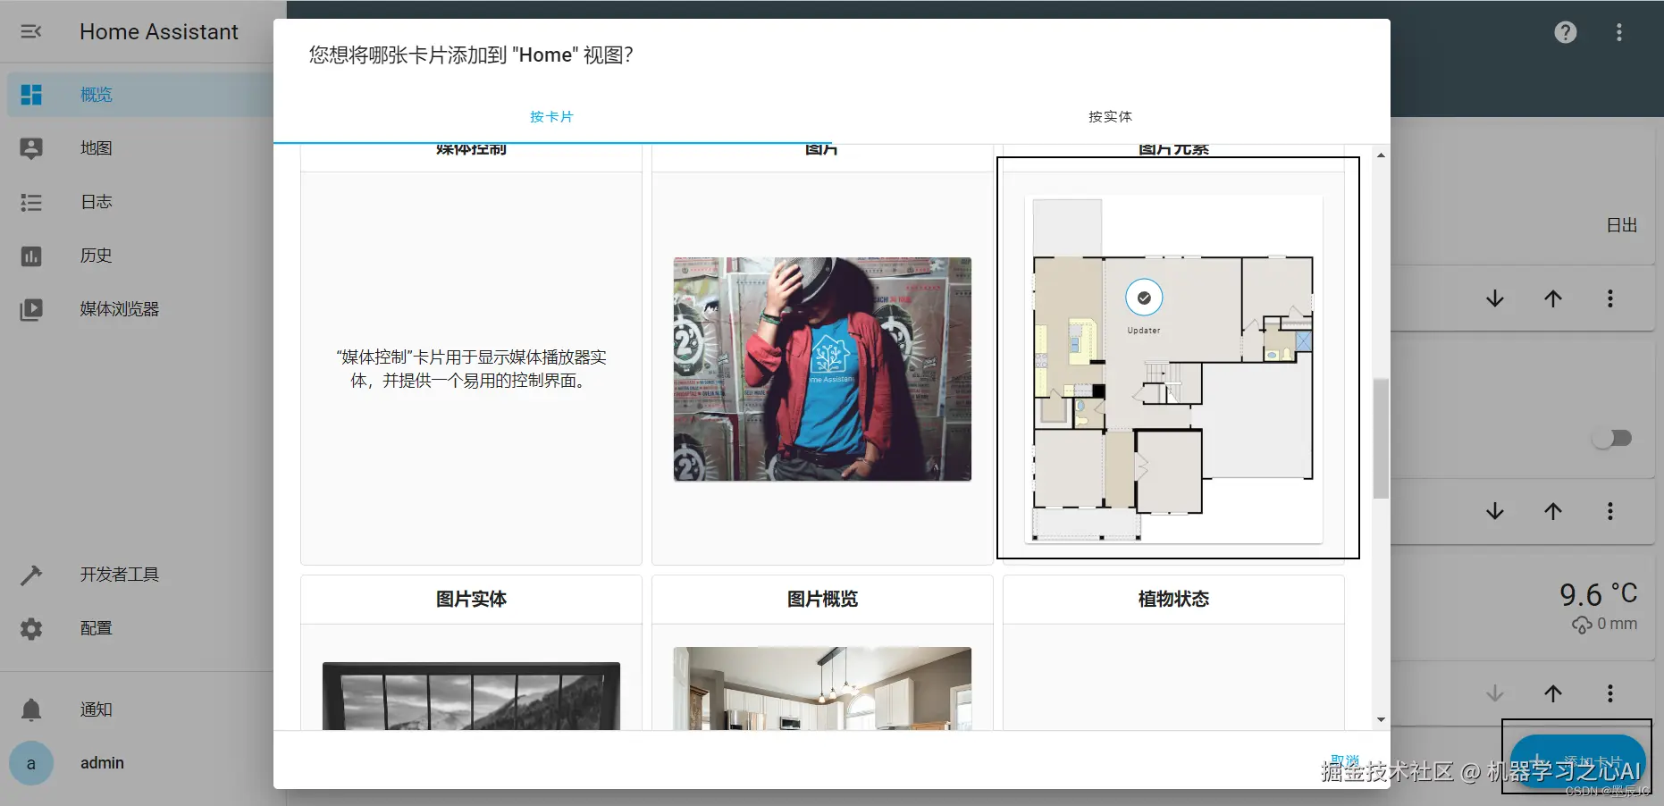Click the cloud rain icon beside 0 mm
1664x806 pixels.
1582,625
